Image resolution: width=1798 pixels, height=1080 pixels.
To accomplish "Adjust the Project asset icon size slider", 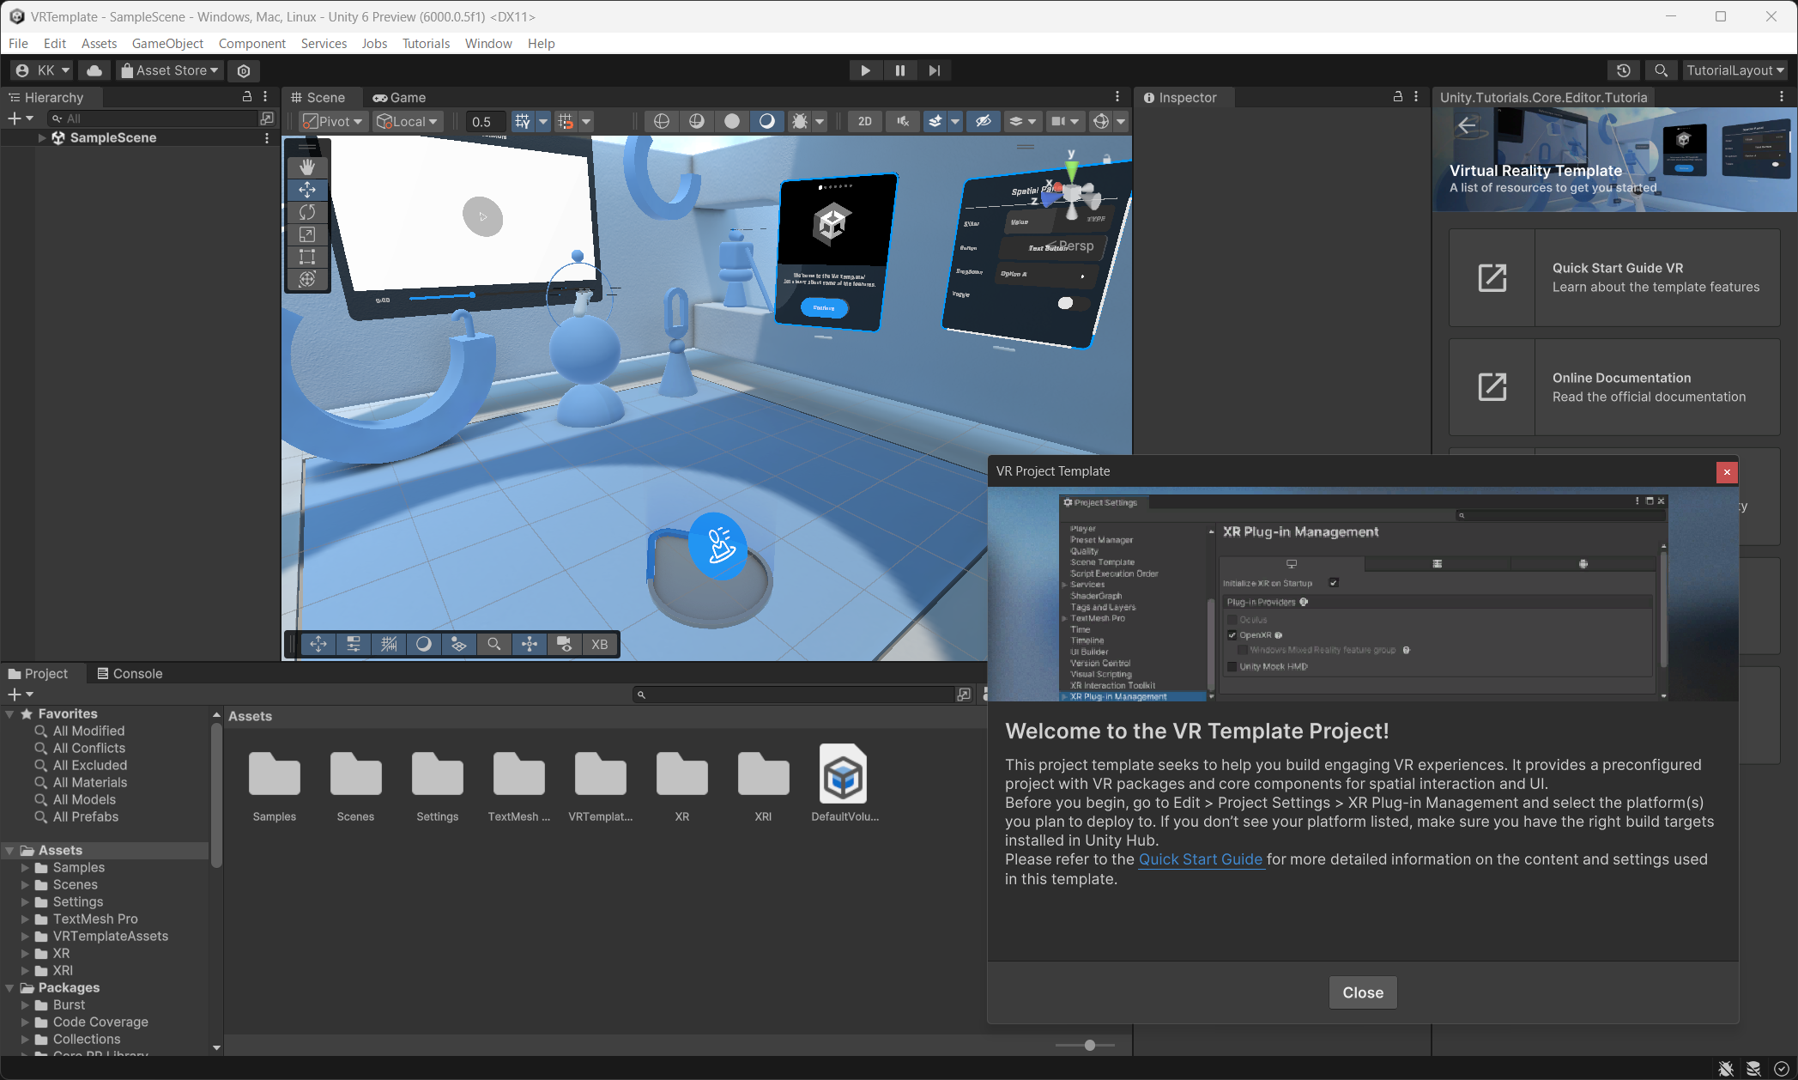I will [x=1089, y=1045].
